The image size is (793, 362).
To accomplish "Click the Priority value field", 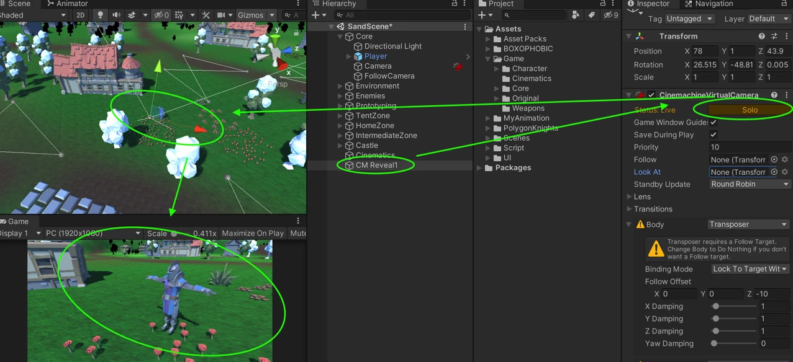I will [750, 147].
